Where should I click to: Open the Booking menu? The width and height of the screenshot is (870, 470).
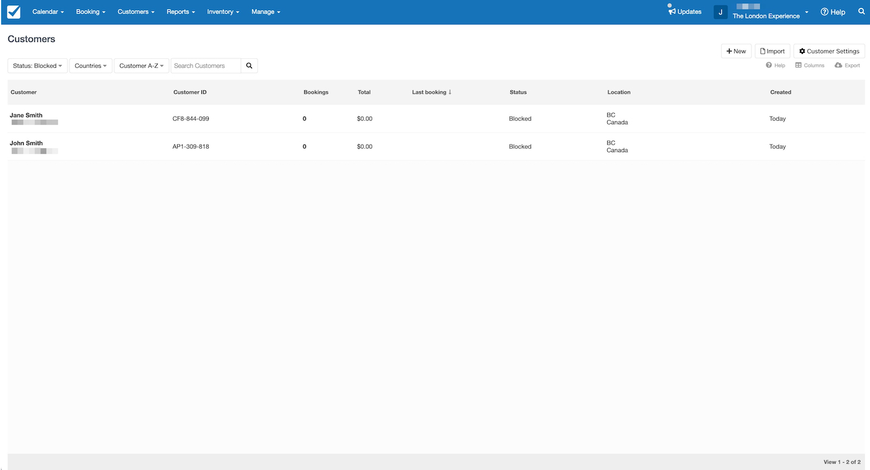coord(91,12)
